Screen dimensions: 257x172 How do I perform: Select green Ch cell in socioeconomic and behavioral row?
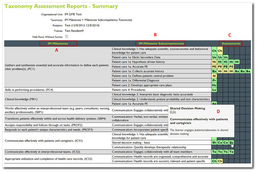214,51
